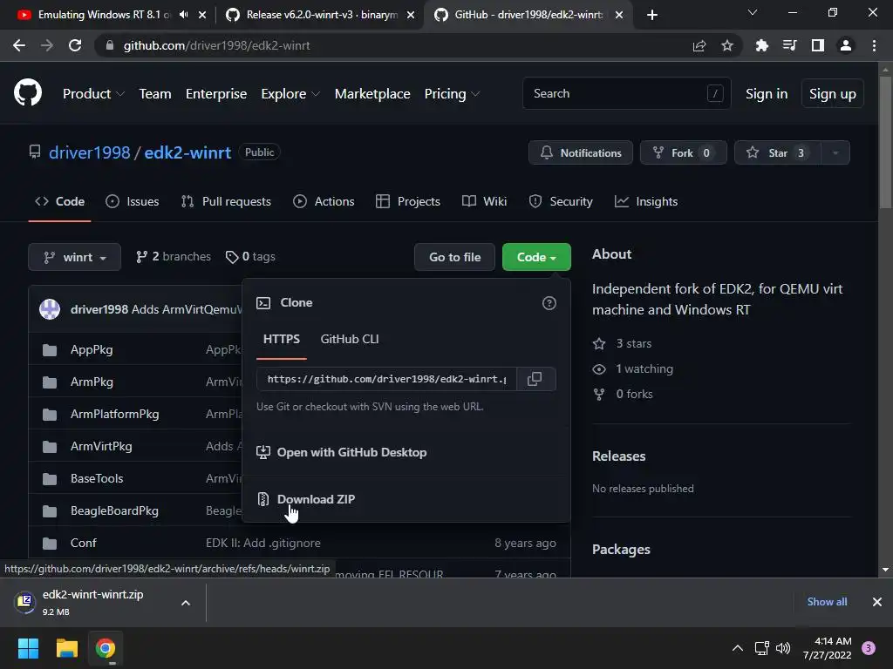
Task: Fork the repository
Action: pos(683,152)
